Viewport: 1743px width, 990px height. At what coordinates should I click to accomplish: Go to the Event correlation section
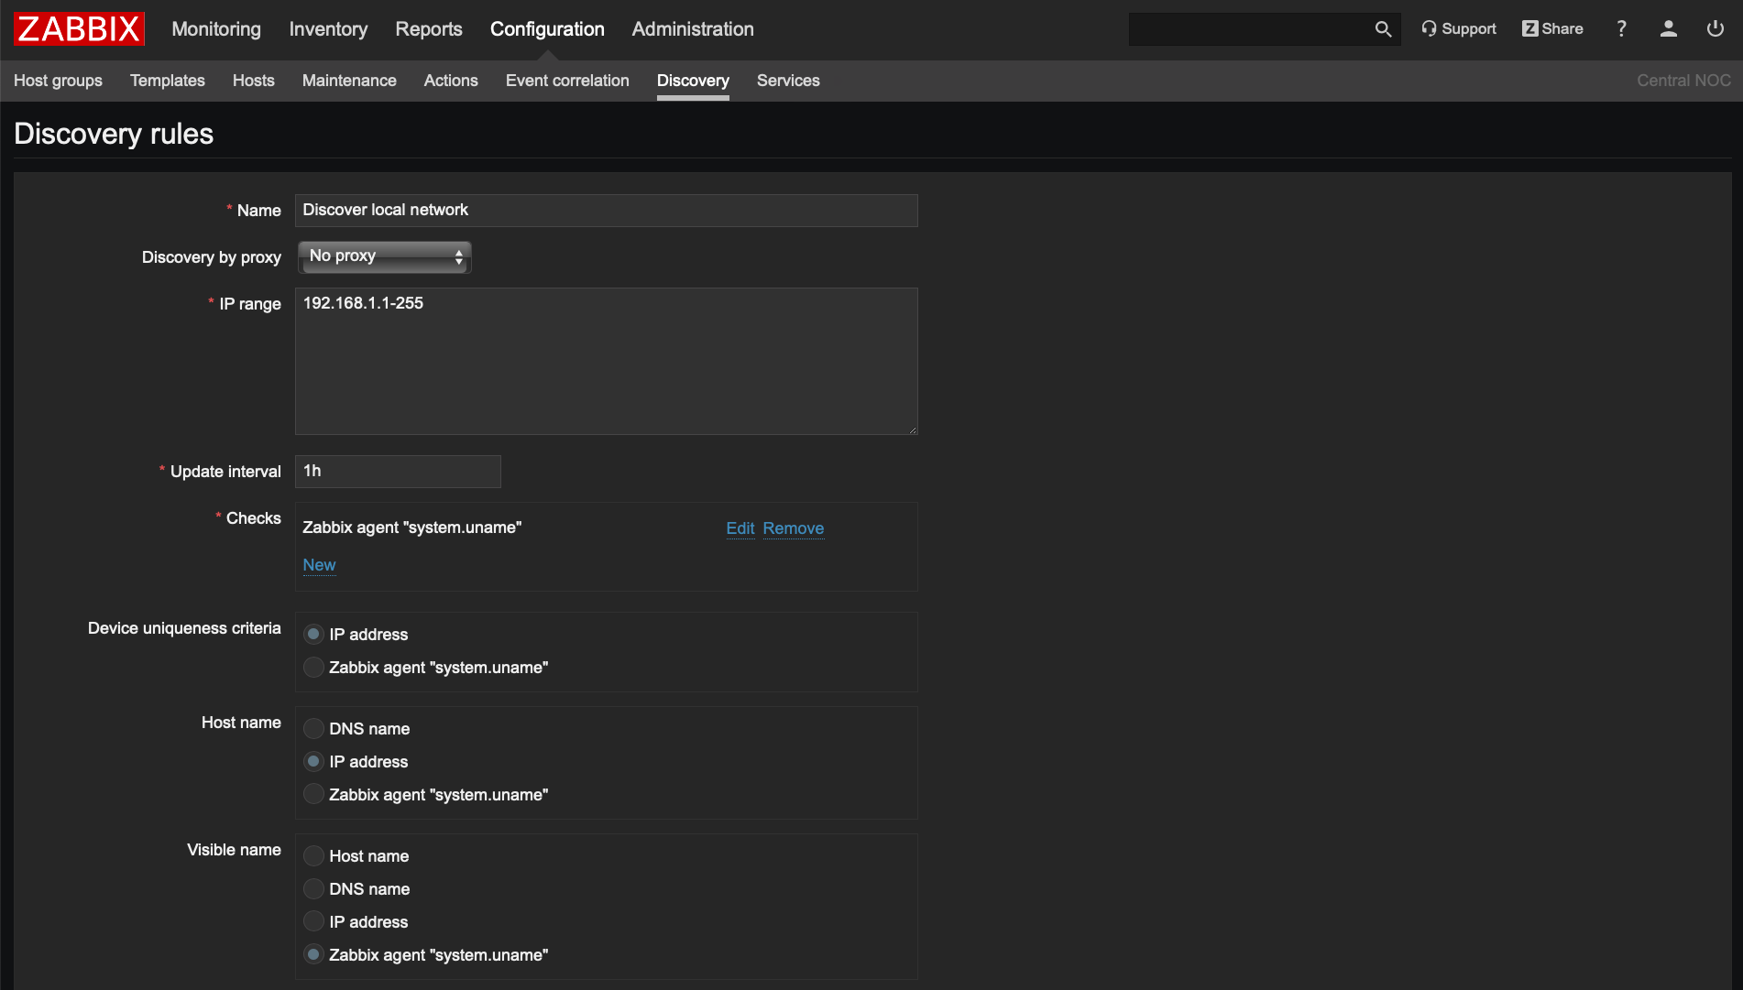pos(566,81)
